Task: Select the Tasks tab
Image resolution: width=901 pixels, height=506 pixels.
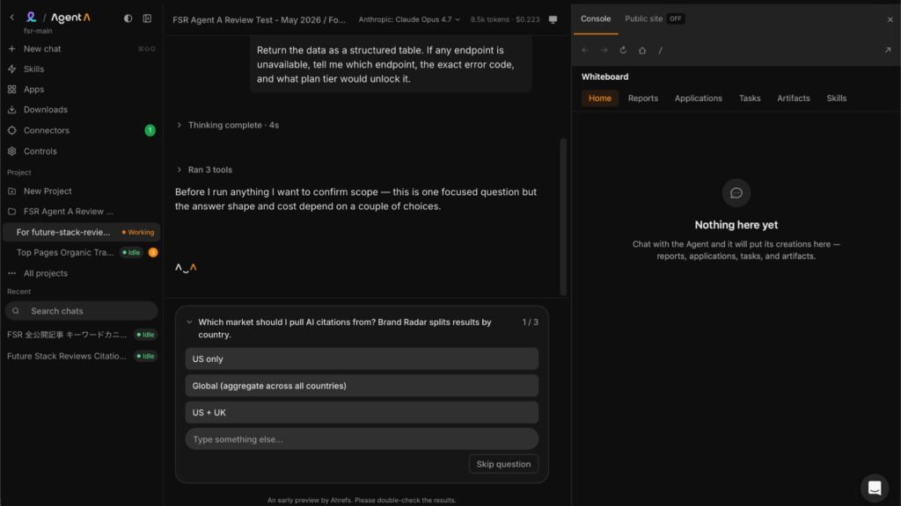Action: pyautogui.click(x=750, y=98)
